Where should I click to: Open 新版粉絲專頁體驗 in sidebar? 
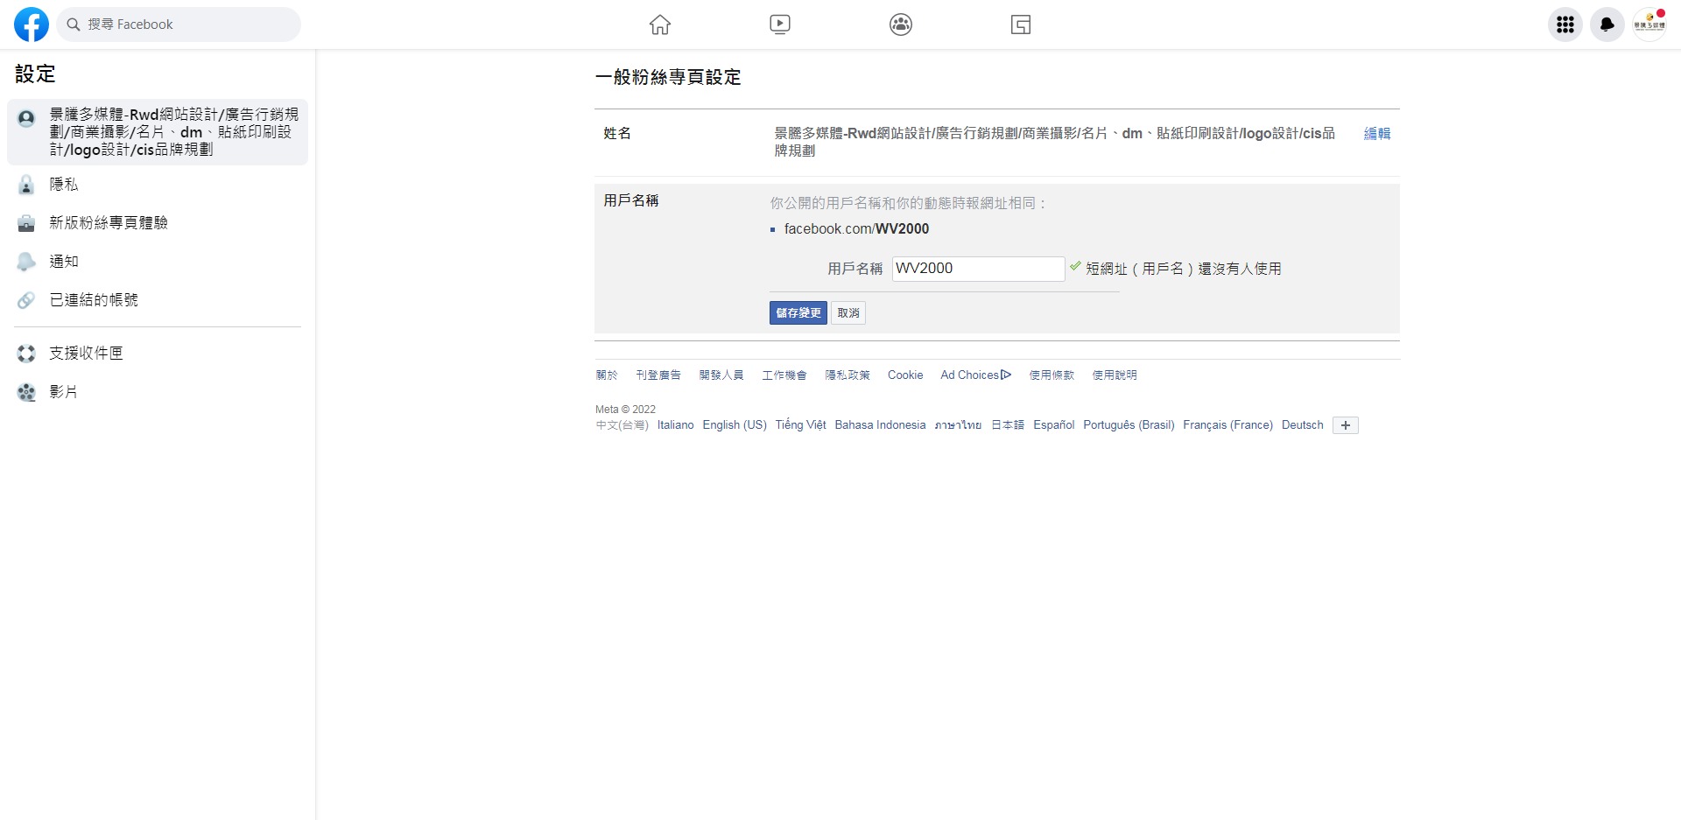coord(158,223)
